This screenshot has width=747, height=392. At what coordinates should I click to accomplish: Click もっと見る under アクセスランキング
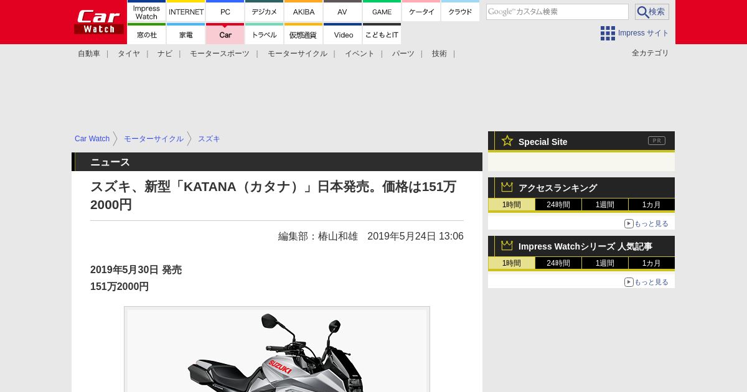click(647, 223)
